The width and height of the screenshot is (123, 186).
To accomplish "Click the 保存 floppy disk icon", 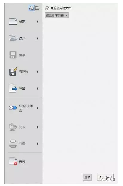I will click(13, 55).
